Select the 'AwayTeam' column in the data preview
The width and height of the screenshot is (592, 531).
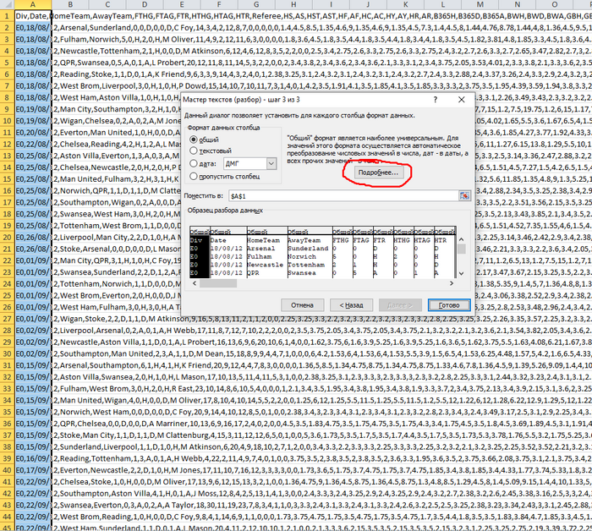(310, 253)
